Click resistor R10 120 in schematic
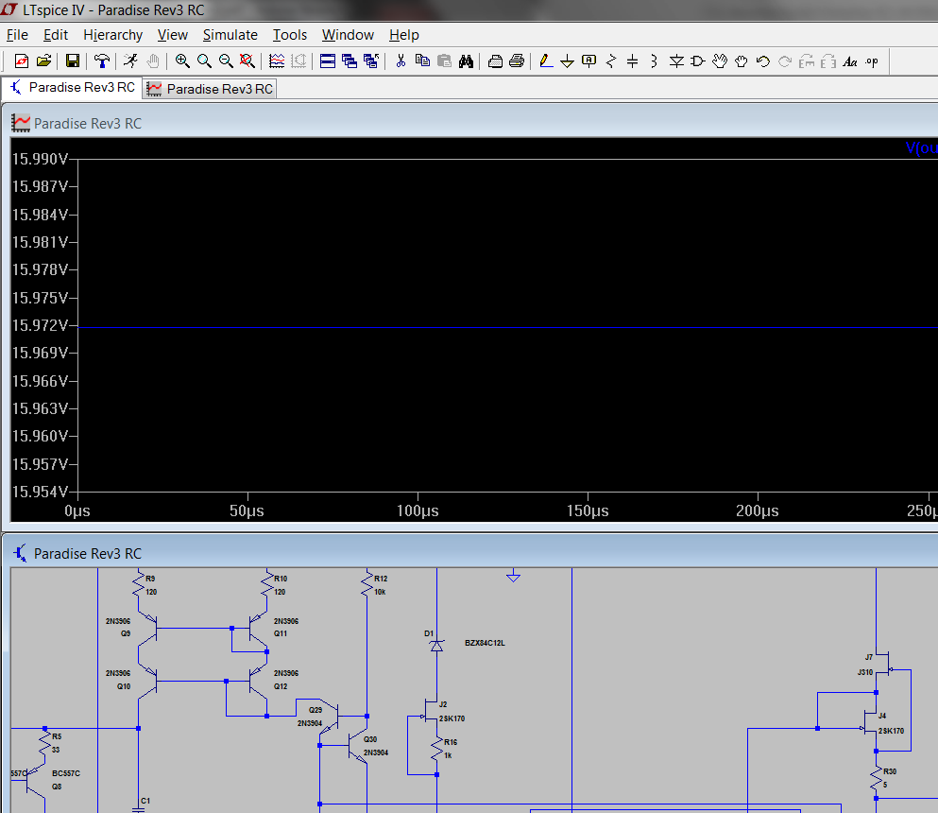 tap(267, 583)
